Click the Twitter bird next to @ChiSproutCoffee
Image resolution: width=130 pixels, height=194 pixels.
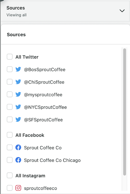18,82
